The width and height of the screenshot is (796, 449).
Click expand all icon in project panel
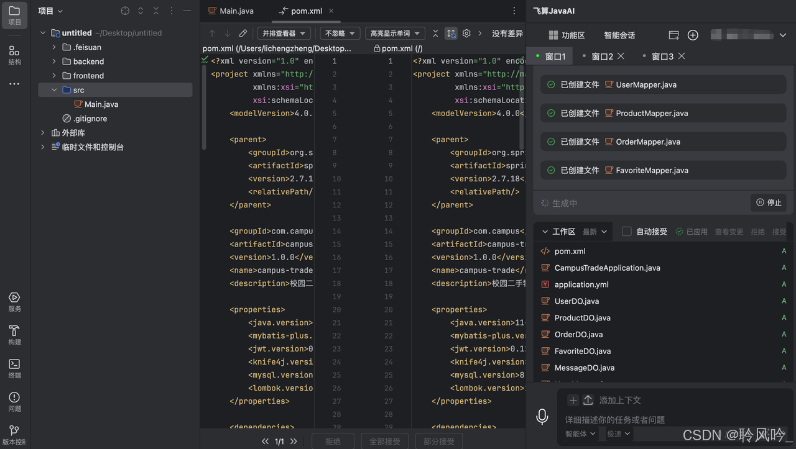click(x=141, y=11)
